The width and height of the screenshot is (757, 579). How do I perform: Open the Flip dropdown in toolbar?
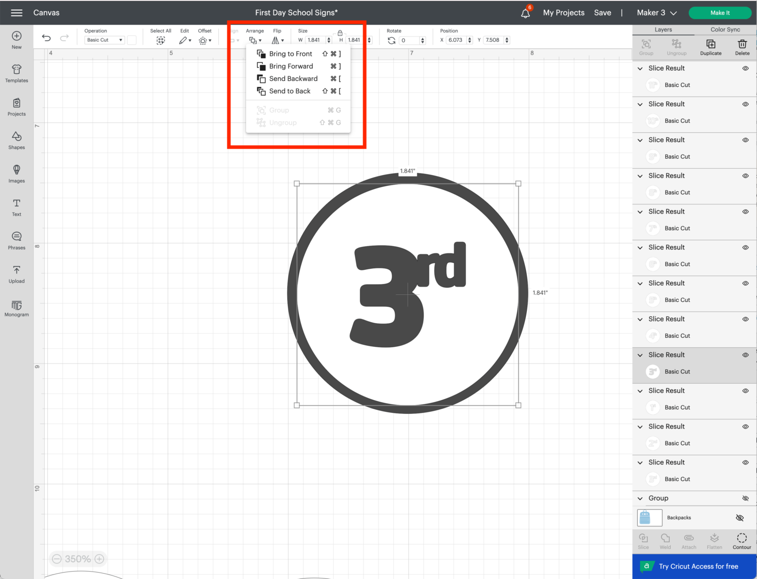[x=278, y=40]
